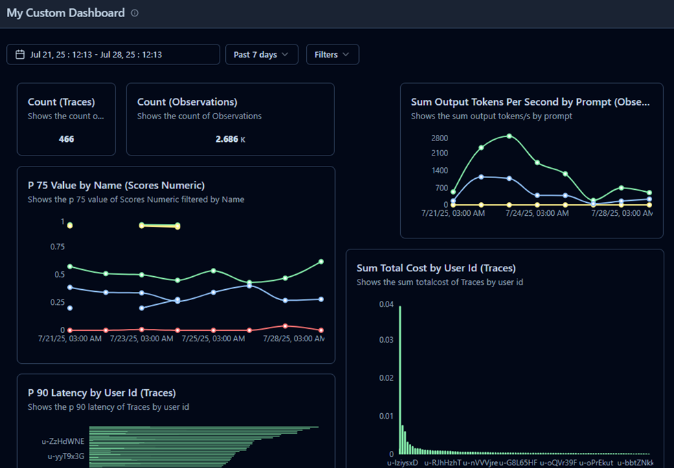The width and height of the screenshot is (674, 468).
Task: Click the last green point in P 75 Value chart
Action: 321,262
